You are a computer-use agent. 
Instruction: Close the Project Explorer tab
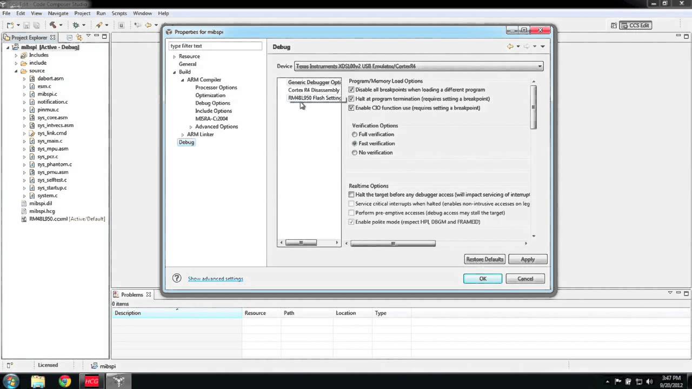(52, 37)
